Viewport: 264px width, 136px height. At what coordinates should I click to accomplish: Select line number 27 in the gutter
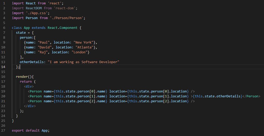3,131
